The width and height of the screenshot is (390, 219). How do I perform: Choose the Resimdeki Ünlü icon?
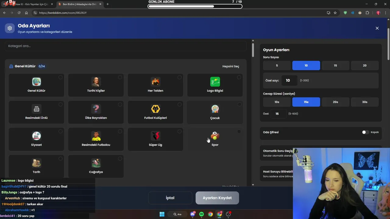(x=36, y=109)
